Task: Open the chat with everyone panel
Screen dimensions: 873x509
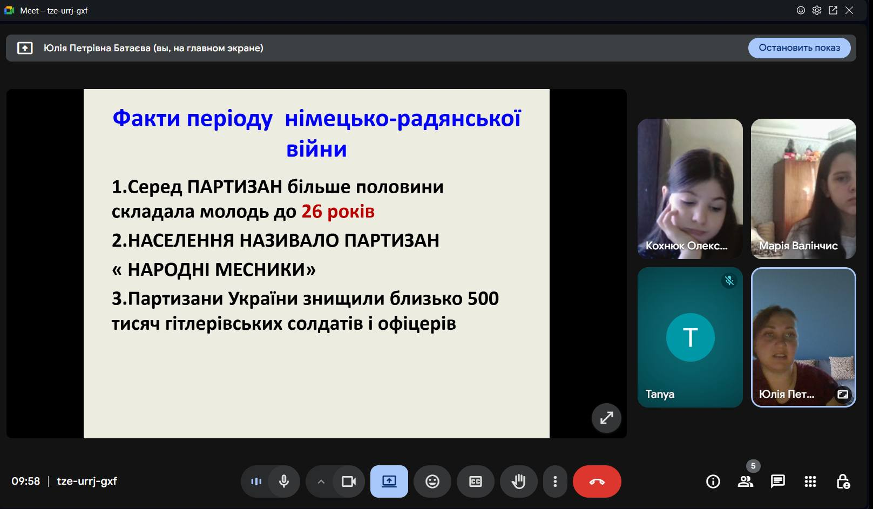Action: pos(777,481)
